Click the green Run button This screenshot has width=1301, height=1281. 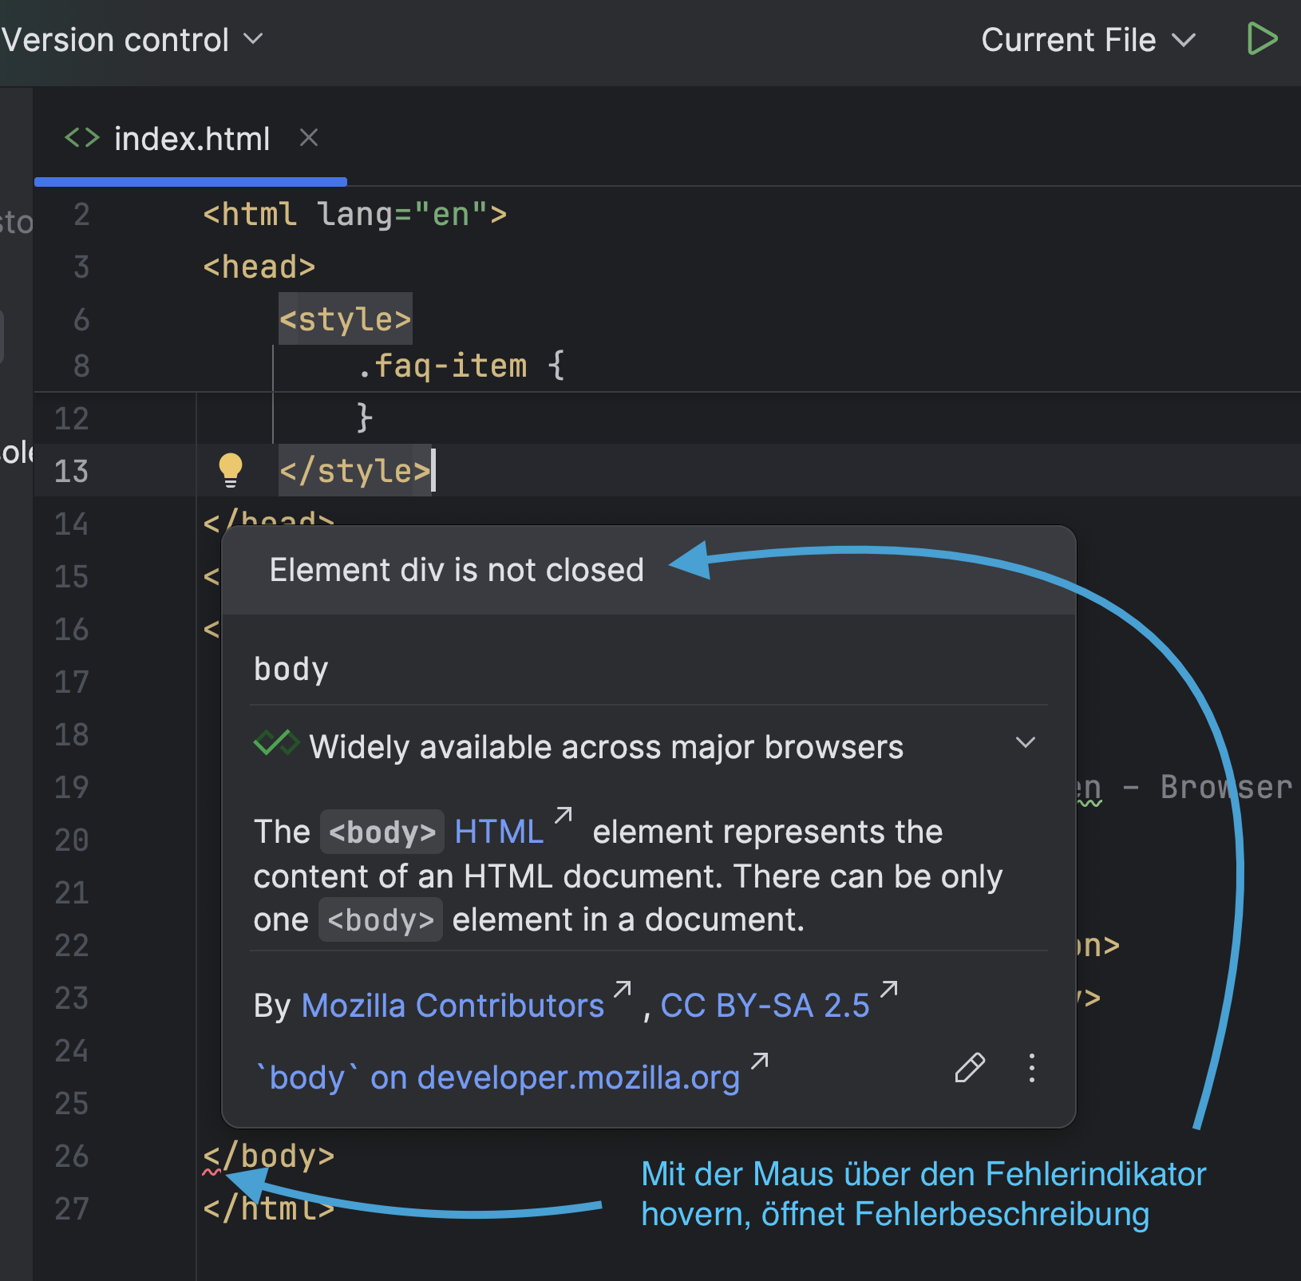[x=1261, y=39]
